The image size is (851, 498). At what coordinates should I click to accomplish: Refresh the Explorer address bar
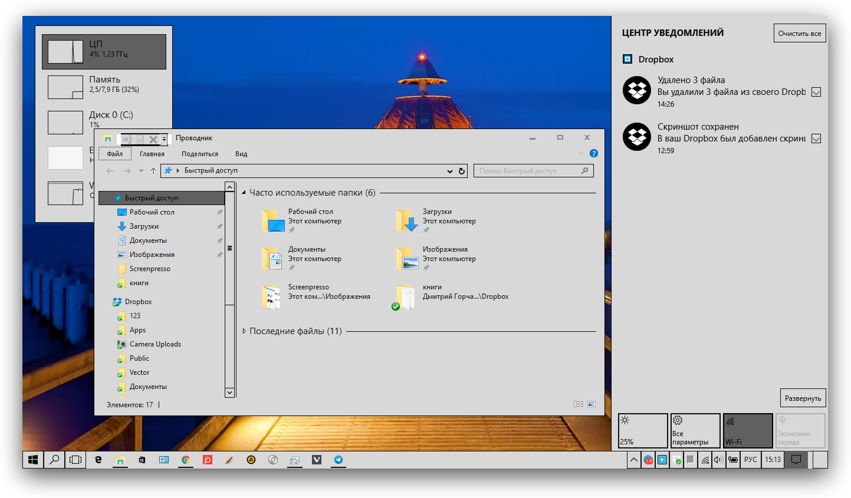[x=462, y=171]
